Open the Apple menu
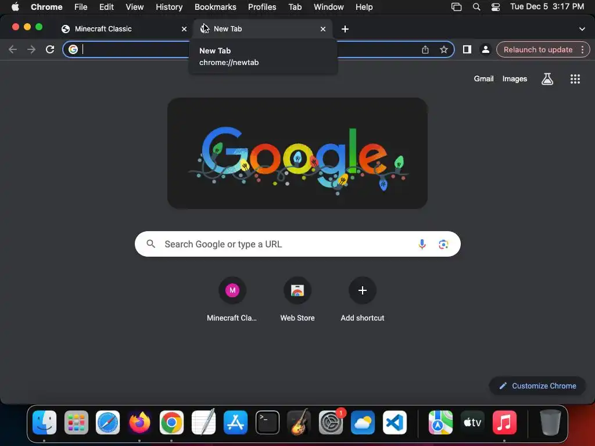This screenshot has width=595, height=446. 15,7
